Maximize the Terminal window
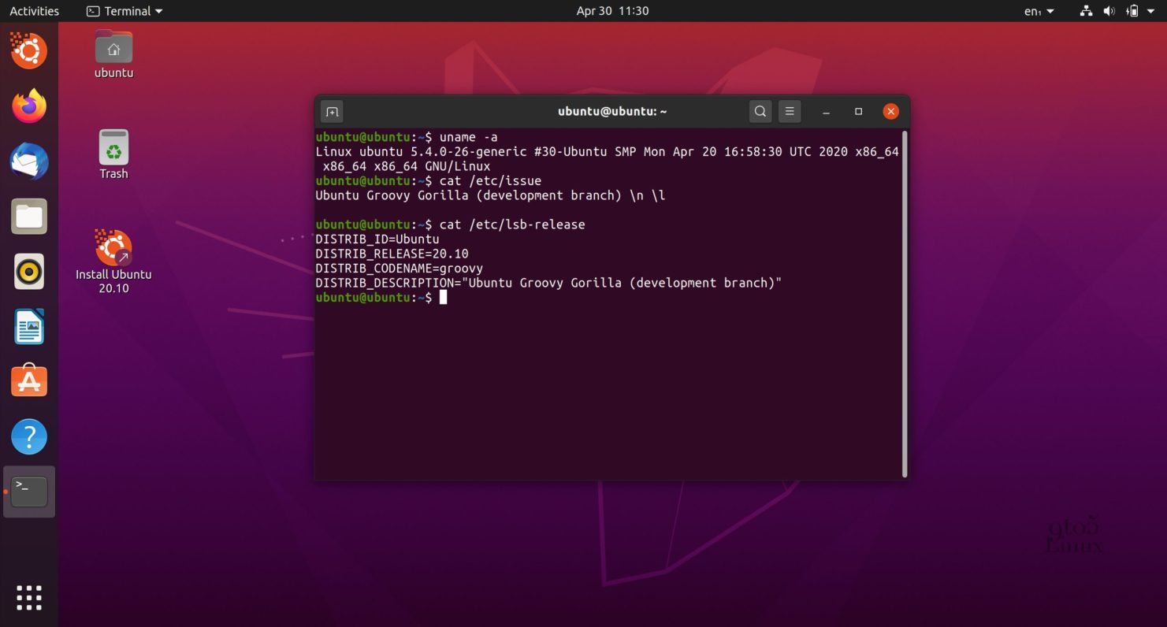Viewport: 1167px width, 627px height. click(x=858, y=112)
